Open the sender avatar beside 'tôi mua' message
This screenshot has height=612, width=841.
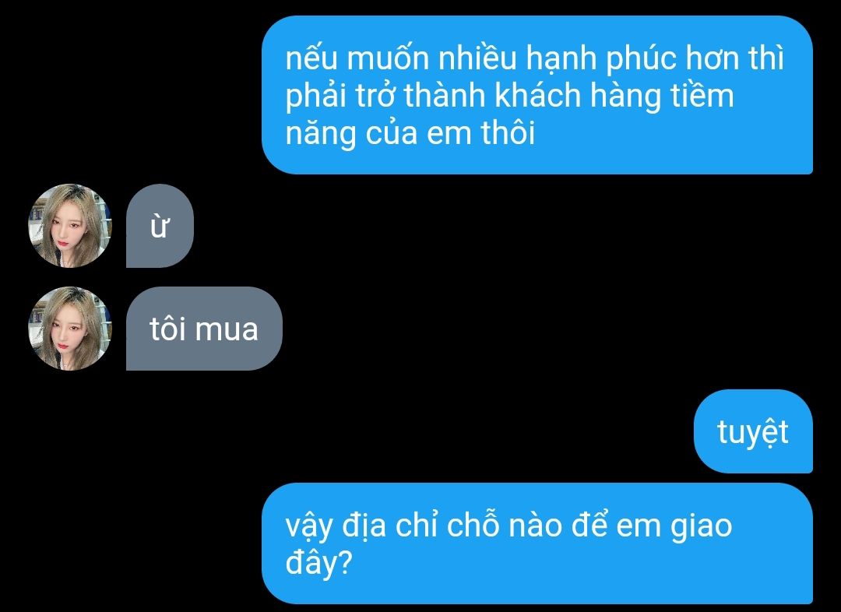point(70,329)
